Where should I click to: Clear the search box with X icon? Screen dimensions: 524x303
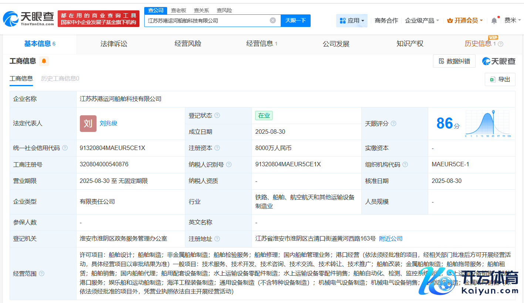(x=273, y=21)
